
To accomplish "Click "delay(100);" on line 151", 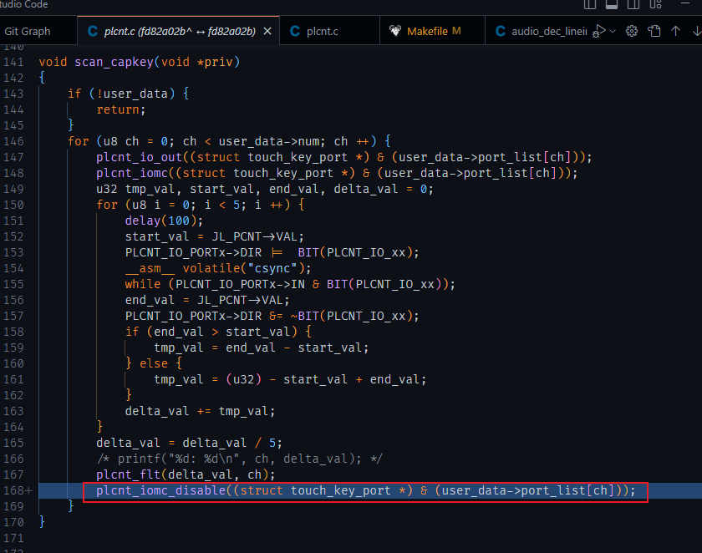I will pos(164,221).
